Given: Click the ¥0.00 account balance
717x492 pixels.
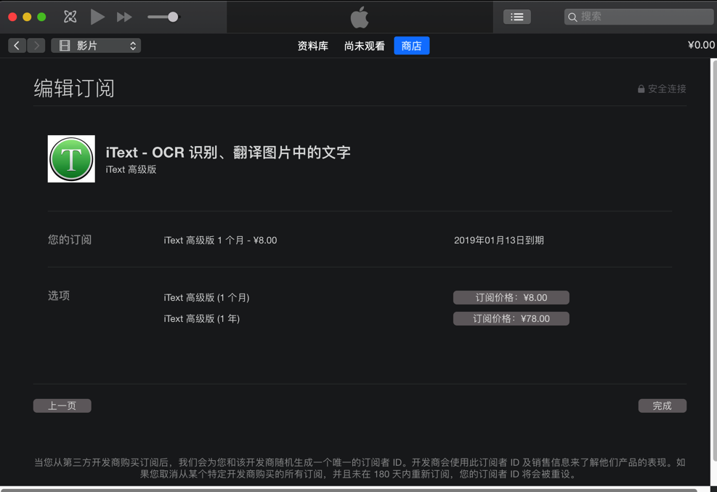Looking at the screenshot, I should click(701, 45).
